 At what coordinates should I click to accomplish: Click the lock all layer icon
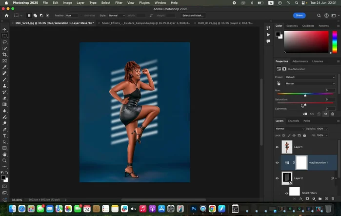pyautogui.click(x=305, y=135)
